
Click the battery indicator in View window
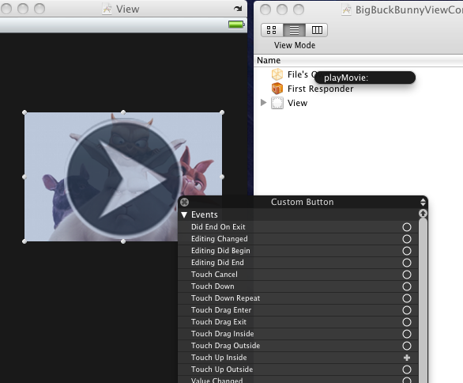236,25
